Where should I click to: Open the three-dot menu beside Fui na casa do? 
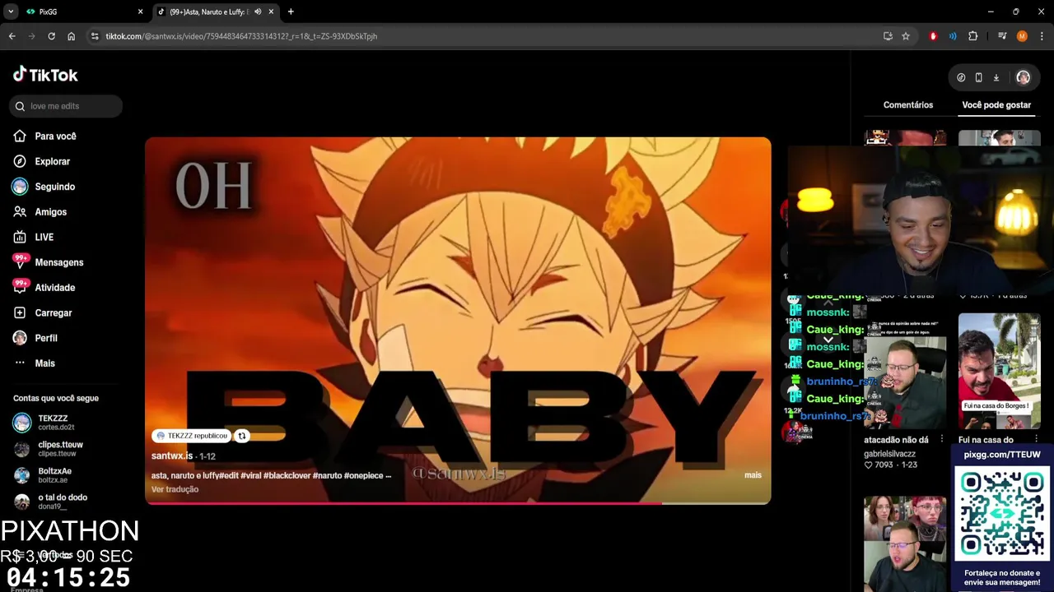[x=1036, y=439]
